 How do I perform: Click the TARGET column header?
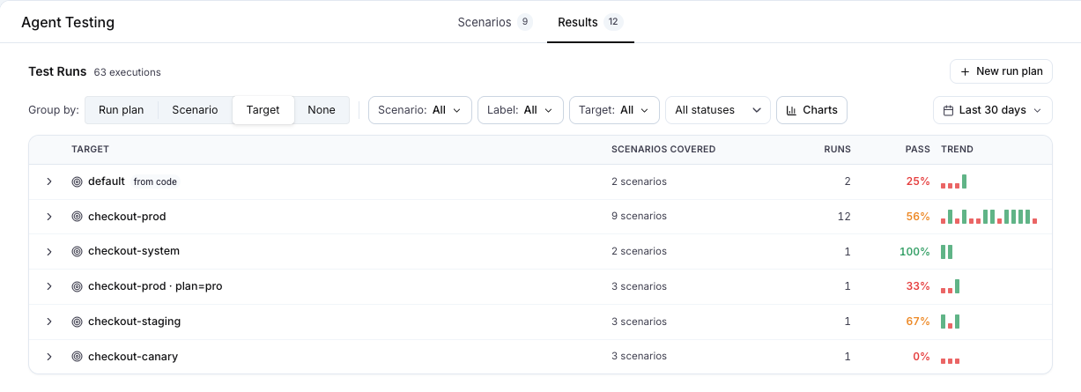pos(90,150)
